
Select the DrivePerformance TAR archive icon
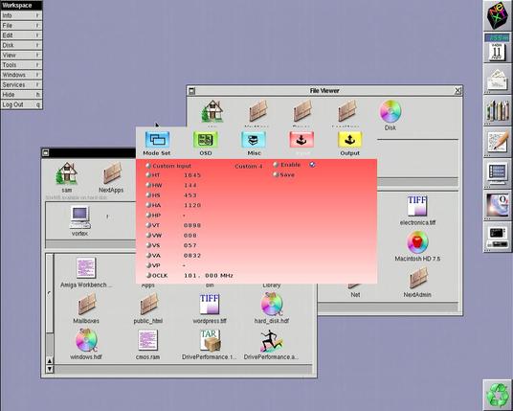(x=210, y=340)
